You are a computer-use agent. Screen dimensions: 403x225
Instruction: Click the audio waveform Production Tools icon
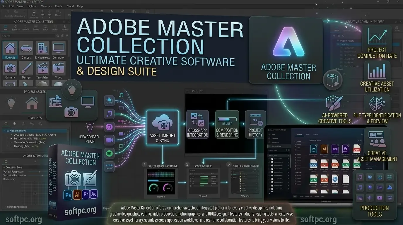coord(370,198)
